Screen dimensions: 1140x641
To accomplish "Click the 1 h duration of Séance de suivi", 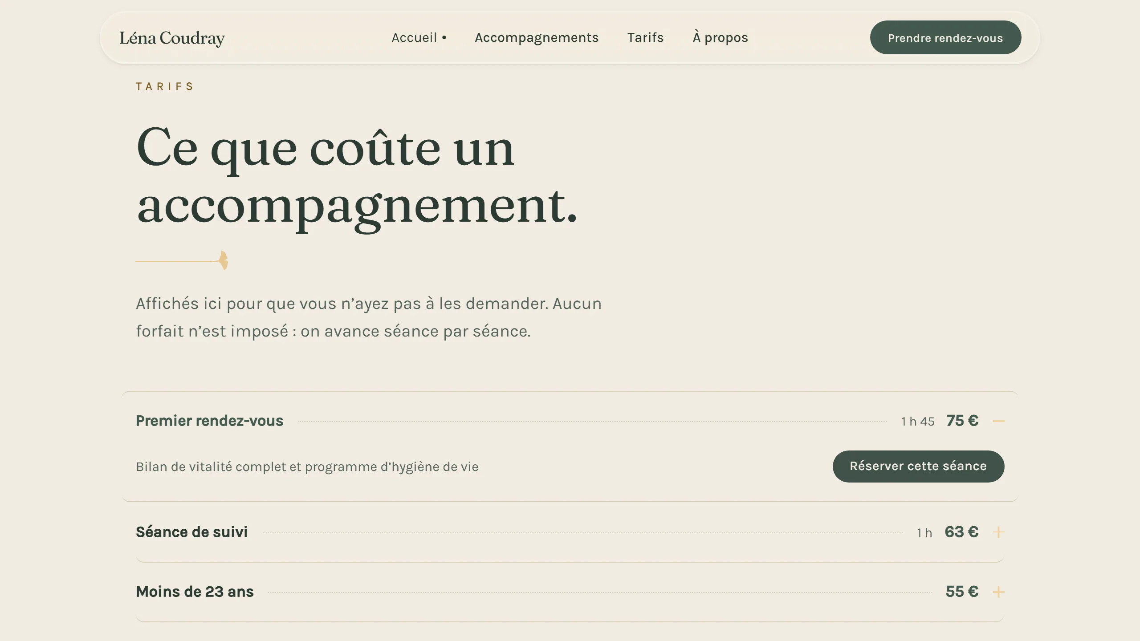I will 924,533.
